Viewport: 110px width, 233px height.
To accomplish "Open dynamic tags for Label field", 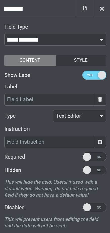I will (100, 99).
